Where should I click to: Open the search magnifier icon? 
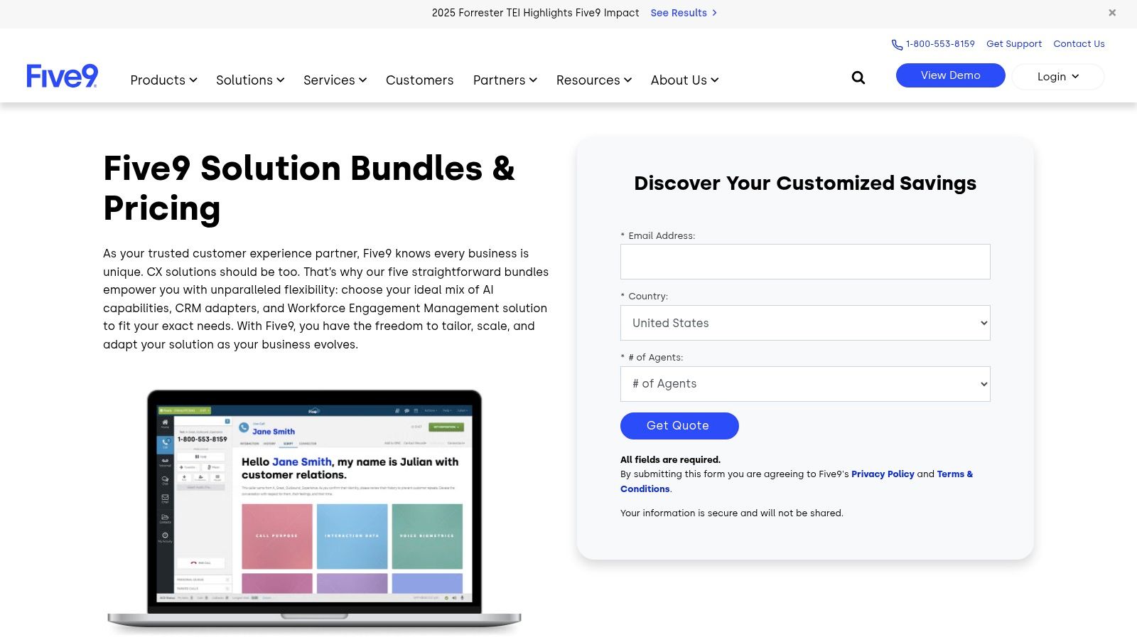(858, 78)
